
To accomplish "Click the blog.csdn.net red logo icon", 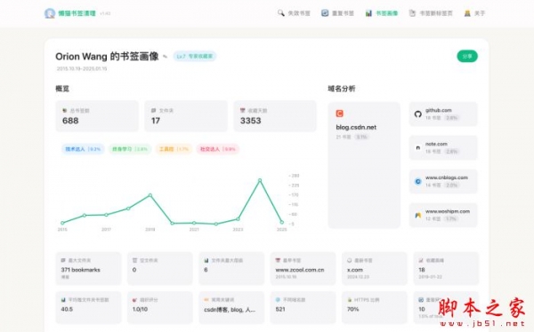I will (340, 114).
